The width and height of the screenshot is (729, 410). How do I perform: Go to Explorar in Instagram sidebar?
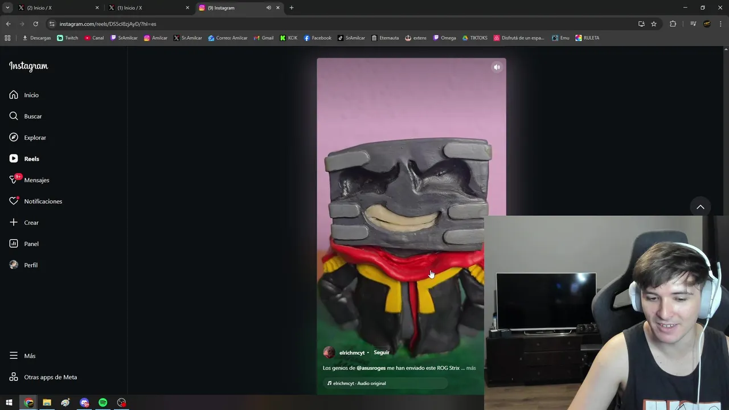click(x=27, y=137)
